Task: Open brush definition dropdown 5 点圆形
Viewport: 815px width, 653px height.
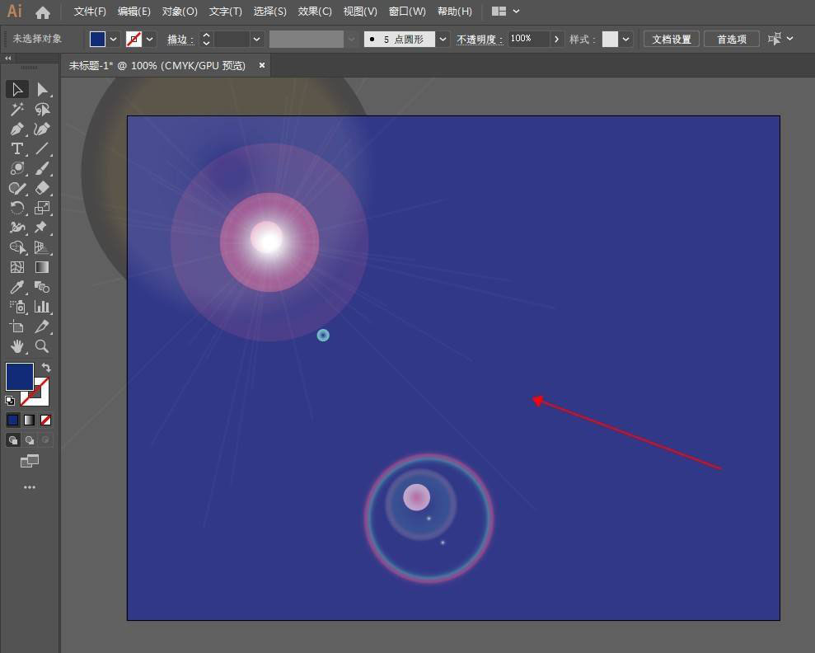Action: click(x=443, y=40)
